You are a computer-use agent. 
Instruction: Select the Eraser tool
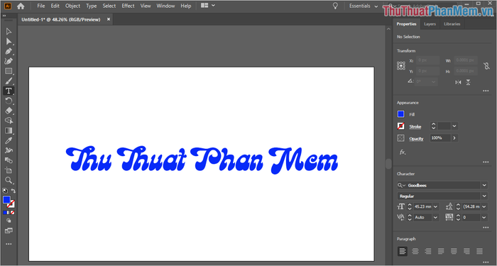pyautogui.click(x=9, y=111)
